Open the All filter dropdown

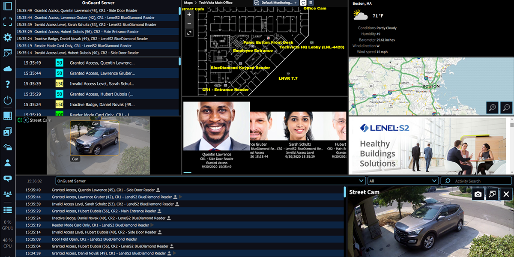point(403,181)
